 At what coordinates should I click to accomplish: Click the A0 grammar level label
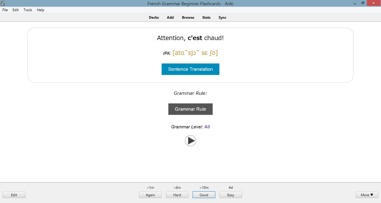tap(207, 127)
